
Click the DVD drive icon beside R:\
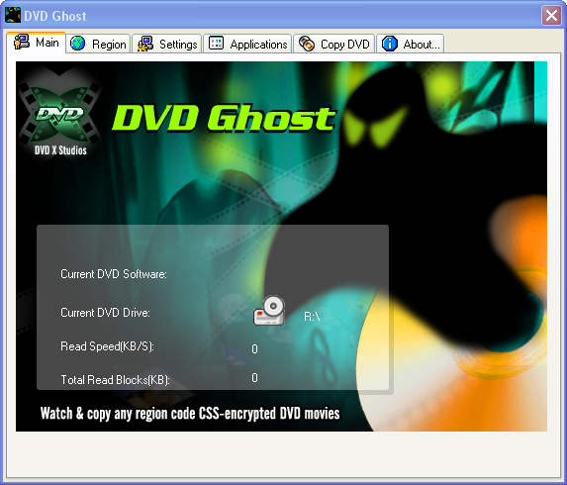[x=269, y=311]
